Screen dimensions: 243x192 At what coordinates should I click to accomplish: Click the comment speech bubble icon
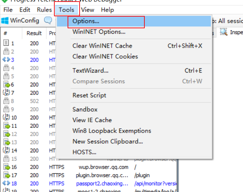point(48,20)
